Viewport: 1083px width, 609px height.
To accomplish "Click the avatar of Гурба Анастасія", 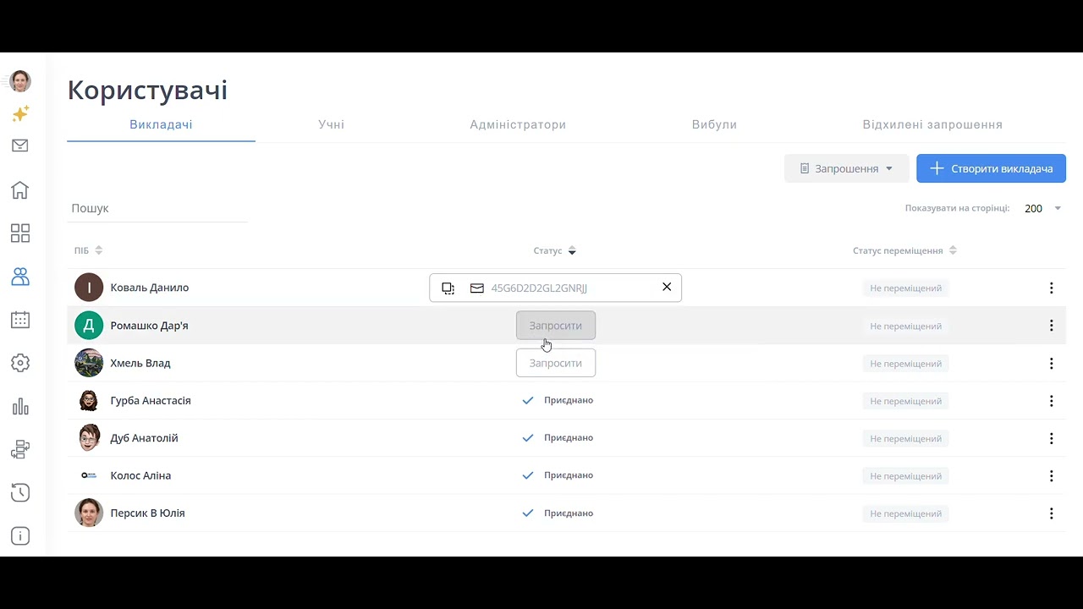I will [x=89, y=400].
